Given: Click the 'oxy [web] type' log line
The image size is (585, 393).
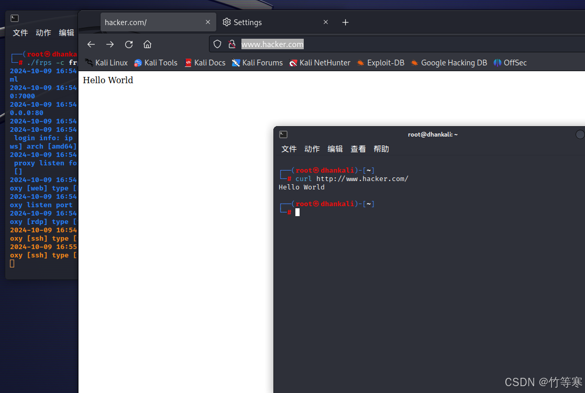Looking at the screenshot, I should pyautogui.click(x=43, y=188).
